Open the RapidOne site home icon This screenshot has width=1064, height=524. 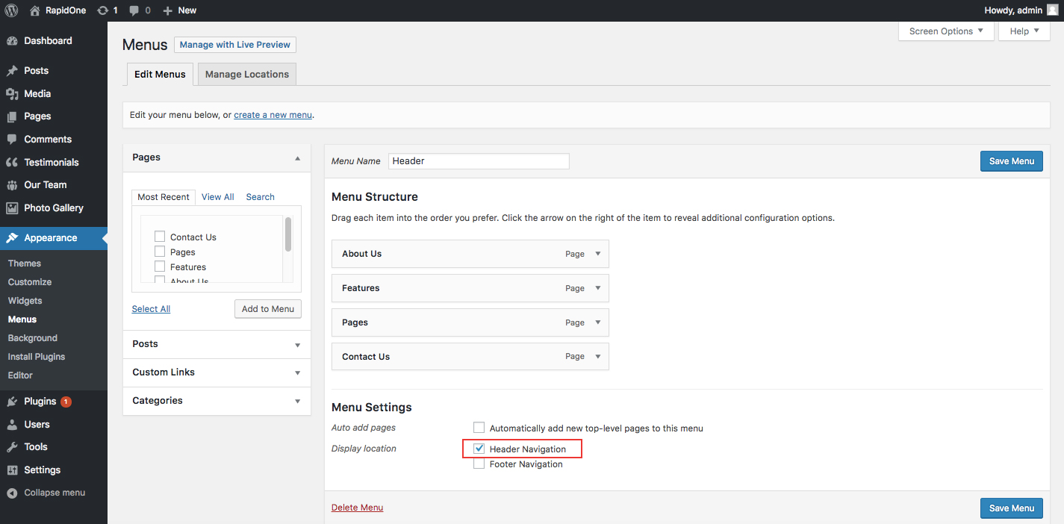point(35,10)
